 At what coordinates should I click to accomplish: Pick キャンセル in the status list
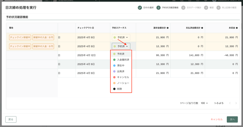click(121, 77)
